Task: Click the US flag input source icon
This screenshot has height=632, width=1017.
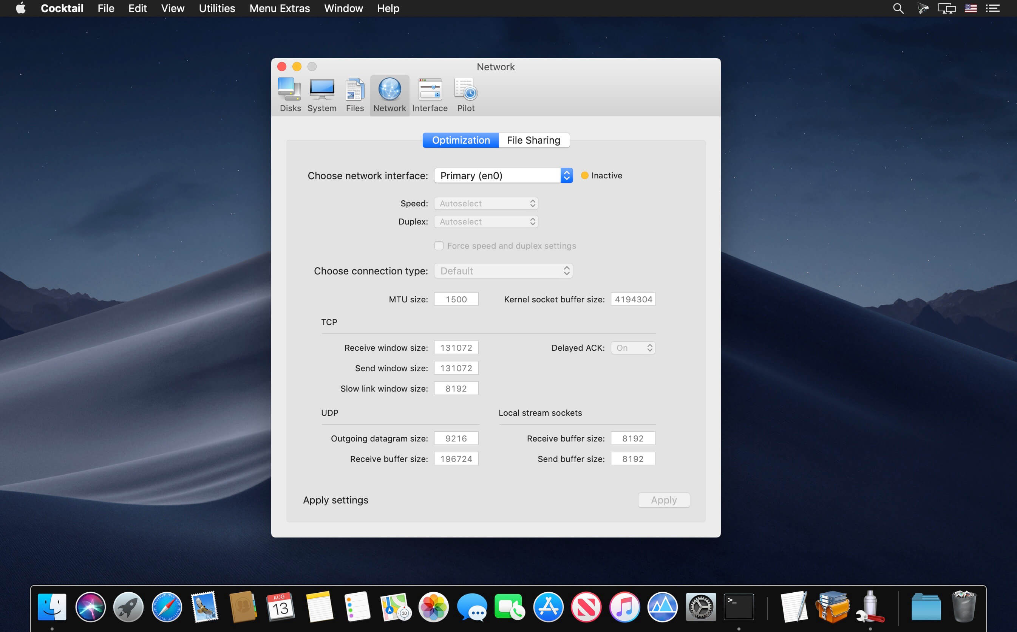Action: pos(970,8)
